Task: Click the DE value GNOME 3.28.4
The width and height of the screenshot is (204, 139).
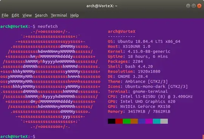Action: (133, 77)
